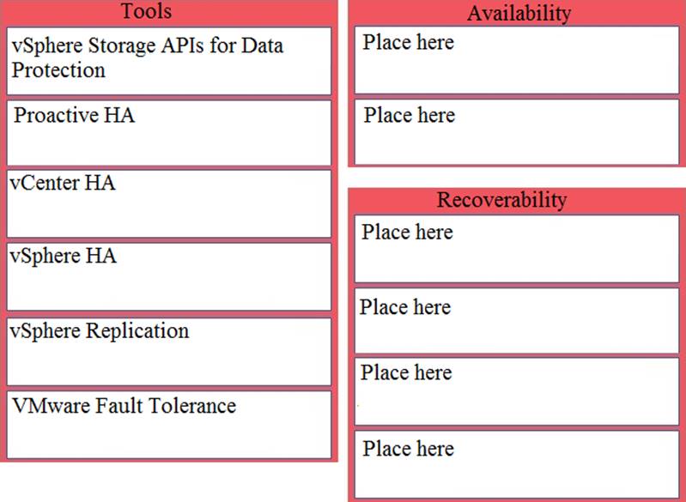Click second Place here slot under Availability
Screen dimensions: 686x502
click(x=517, y=132)
